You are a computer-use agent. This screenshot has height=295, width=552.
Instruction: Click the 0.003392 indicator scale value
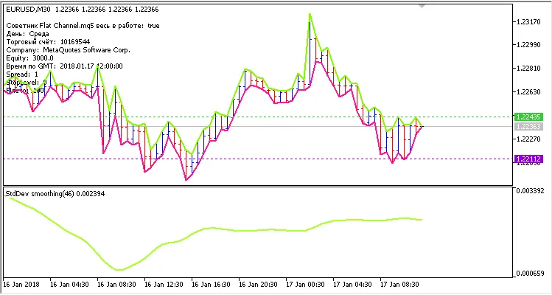[x=531, y=191]
